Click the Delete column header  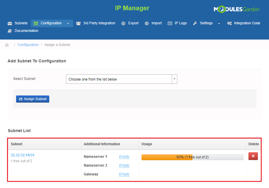point(253,144)
